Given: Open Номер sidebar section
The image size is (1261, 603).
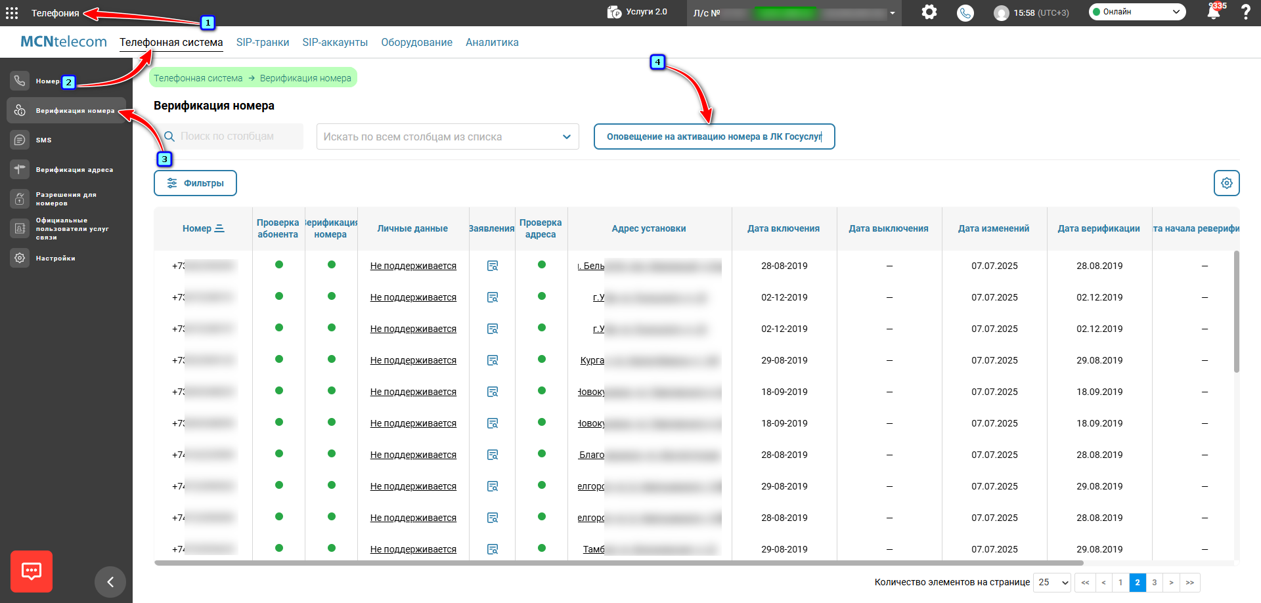Looking at the screenshot, I should click(x=47, y=81).
